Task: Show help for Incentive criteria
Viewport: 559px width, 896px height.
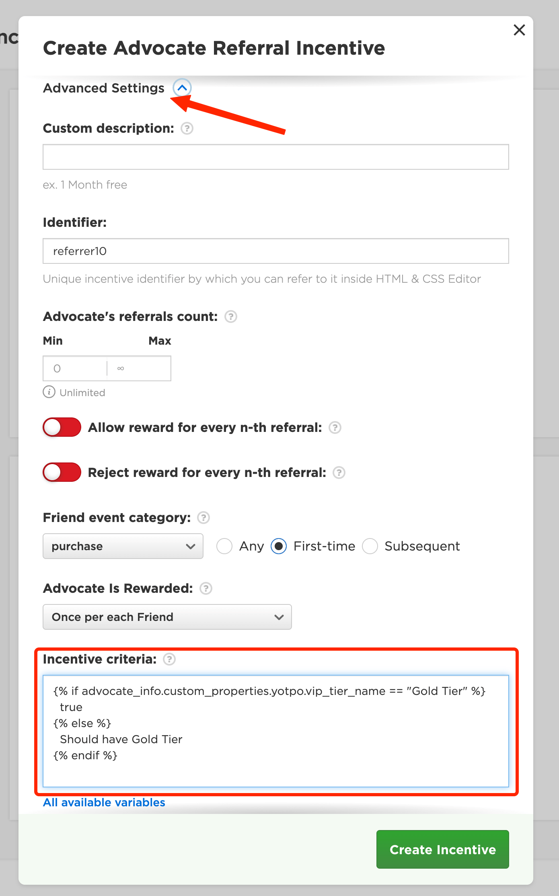Action: click(169, 660)
